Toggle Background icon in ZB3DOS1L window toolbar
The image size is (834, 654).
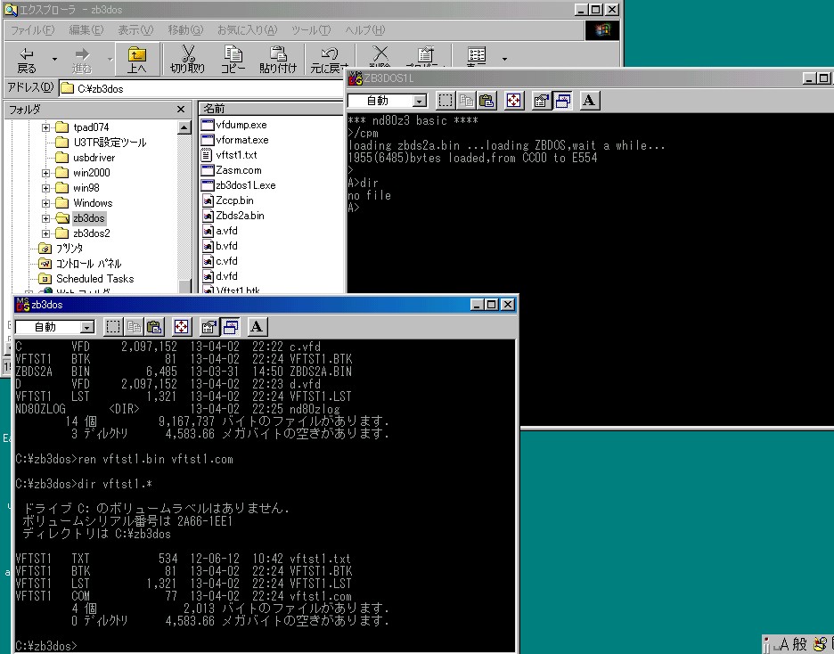[x=562, y=101]
